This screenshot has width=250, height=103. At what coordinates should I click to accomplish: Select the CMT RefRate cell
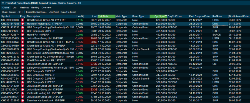[x=215, y=64]
